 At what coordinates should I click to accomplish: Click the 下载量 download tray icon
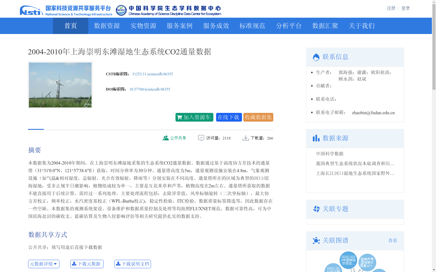[x=246, y=138]
